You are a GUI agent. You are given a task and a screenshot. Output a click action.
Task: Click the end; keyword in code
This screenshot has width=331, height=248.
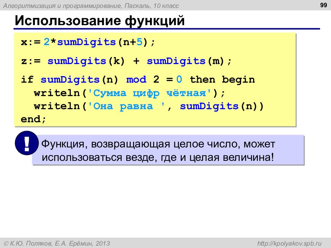(x=33, y=119)
